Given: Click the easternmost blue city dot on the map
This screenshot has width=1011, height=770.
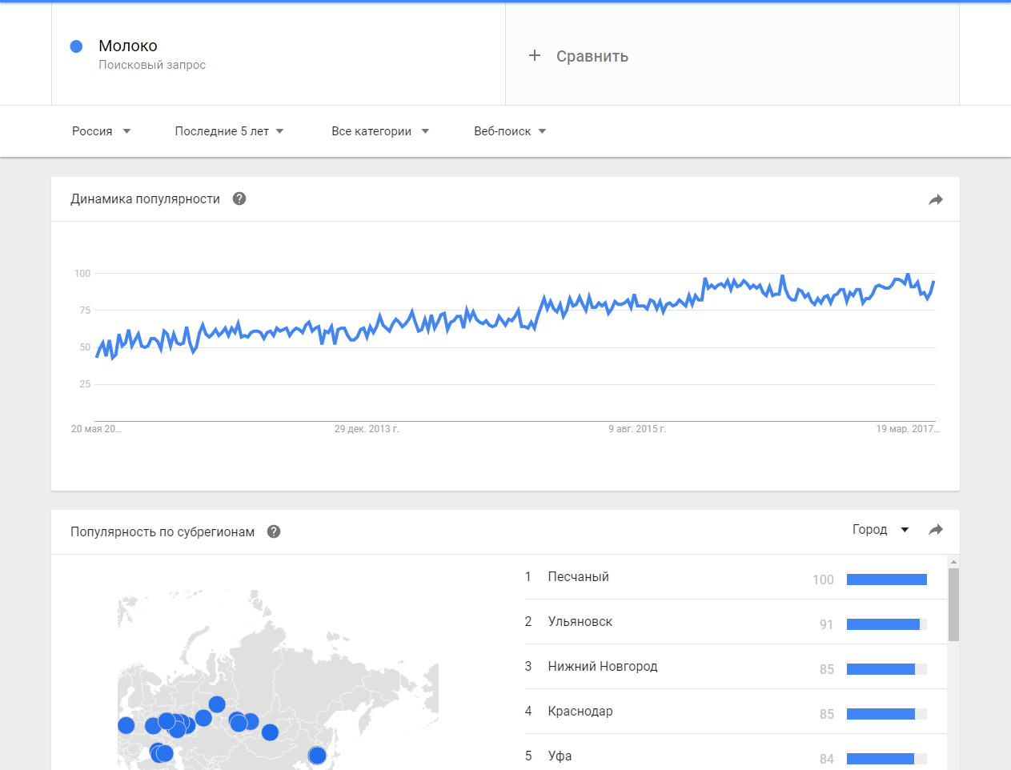Looking at the screenshot, I should coord(317,755).
